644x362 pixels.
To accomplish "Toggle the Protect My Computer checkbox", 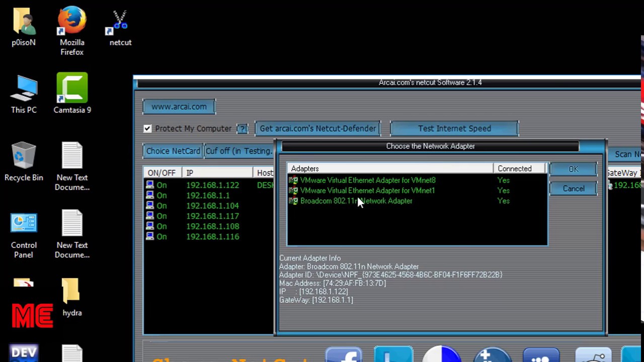I will (x=147, y=129).
